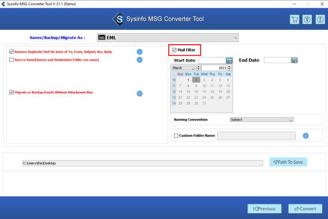This screenshot has height=219, width=328.
Task: Select March 18 in the calendar
Action: click(212, 92)
